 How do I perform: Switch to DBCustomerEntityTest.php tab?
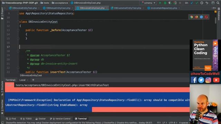(127, 8)
